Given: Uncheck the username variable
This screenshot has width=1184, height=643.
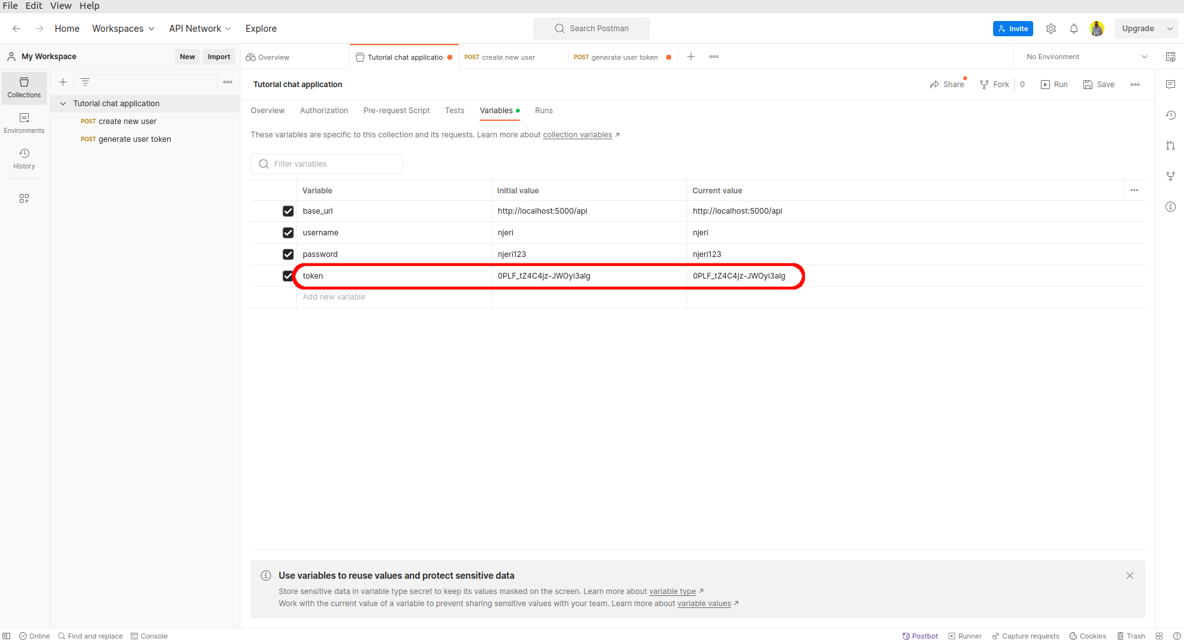Looking at the screenshot, I should click(288, 233).
